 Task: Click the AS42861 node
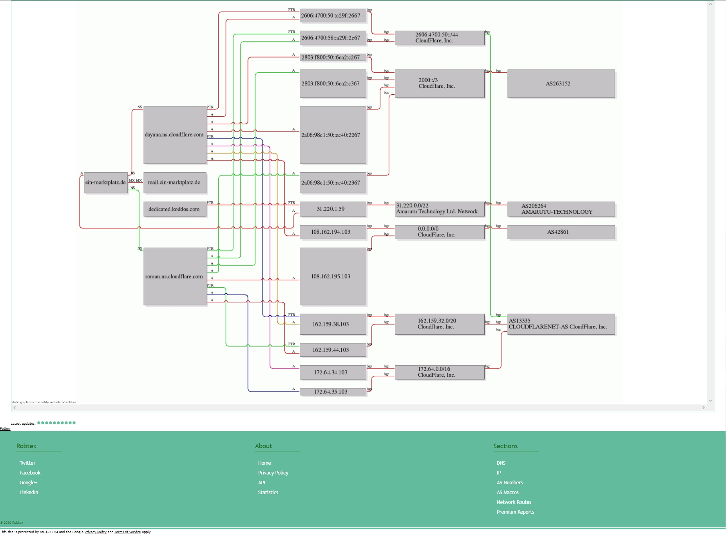tap(561, 232)
